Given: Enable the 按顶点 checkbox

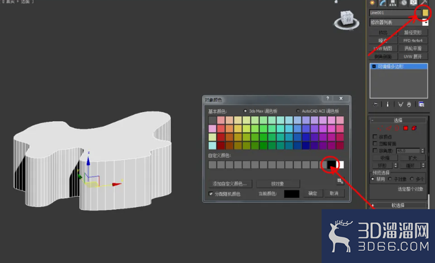Looking at the screenshot, I should click(x=375, y=137).
